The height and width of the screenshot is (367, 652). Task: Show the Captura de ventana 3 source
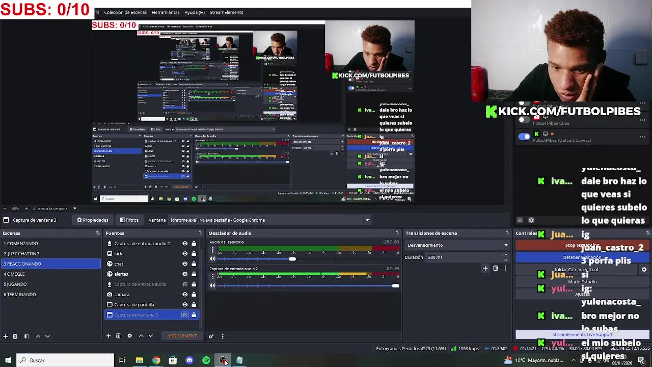[x=185, y=315]
